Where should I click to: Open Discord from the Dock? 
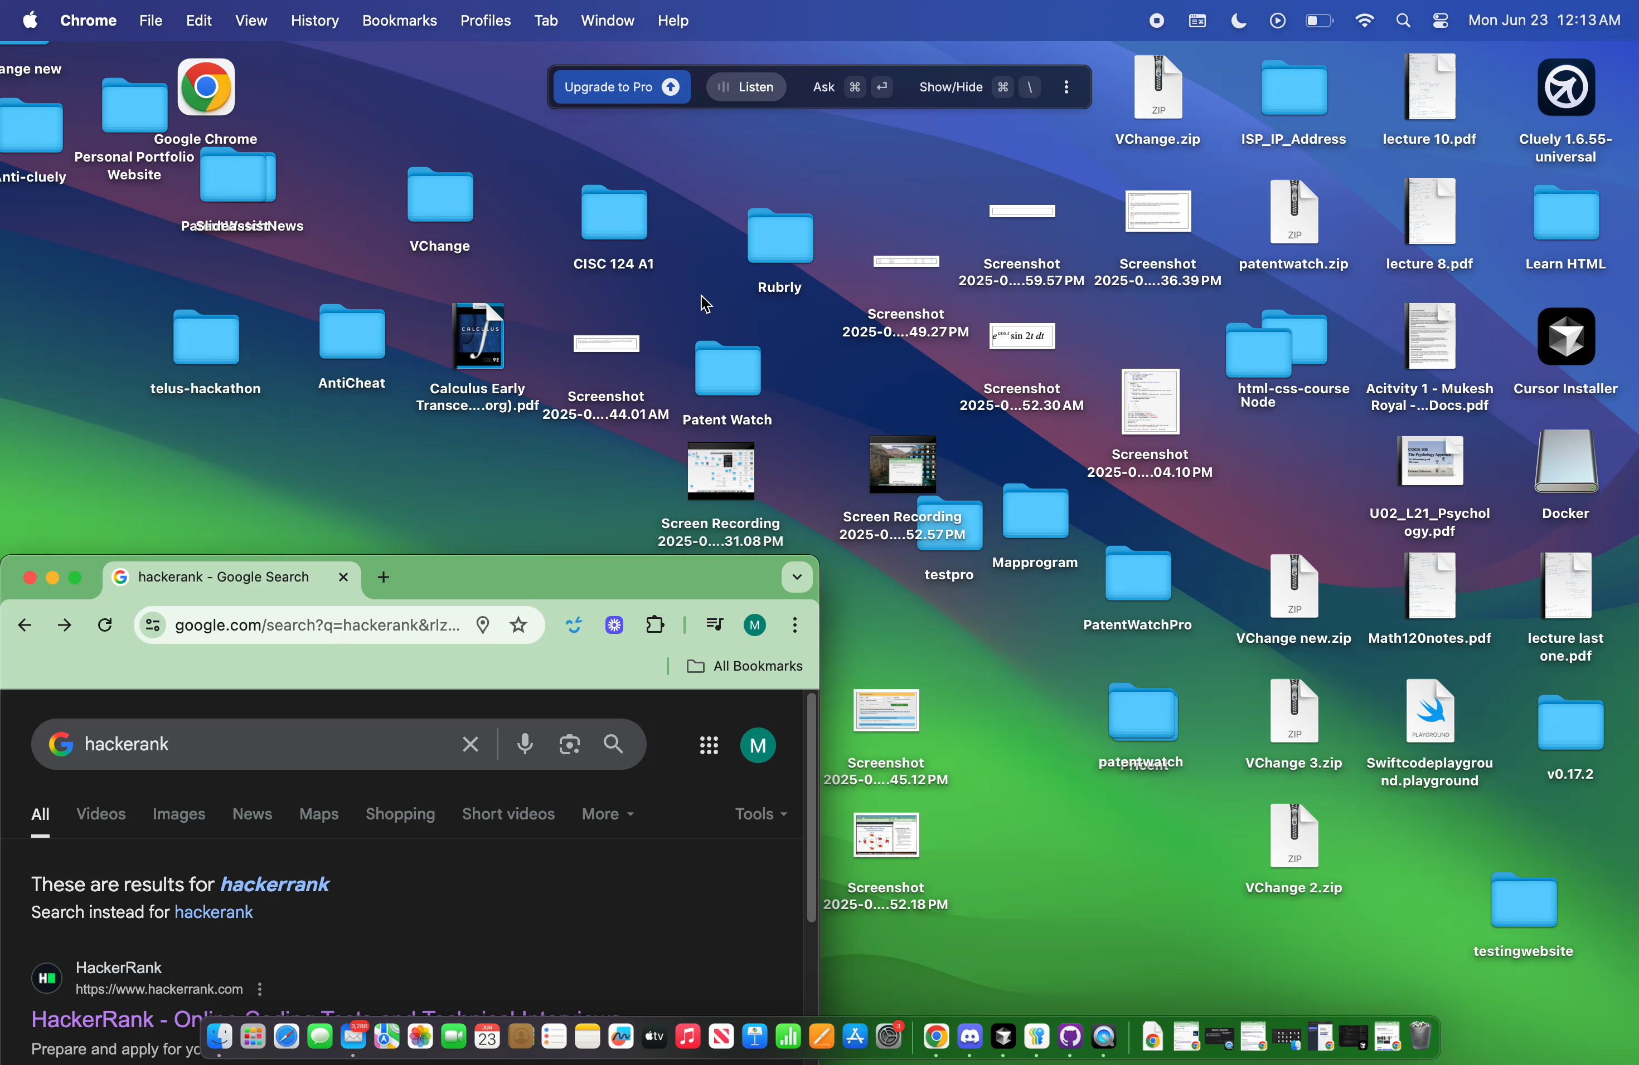pos(969,1036)
